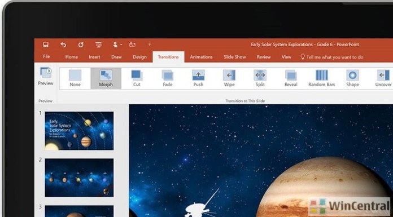Select slide 2 thumbnail
This screenshot has height=217, width=393.
(x=79, y=178)
